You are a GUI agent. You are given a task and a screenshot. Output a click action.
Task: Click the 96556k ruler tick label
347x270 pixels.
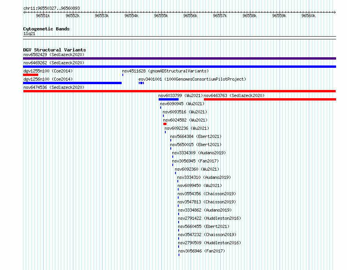(190, 16)
